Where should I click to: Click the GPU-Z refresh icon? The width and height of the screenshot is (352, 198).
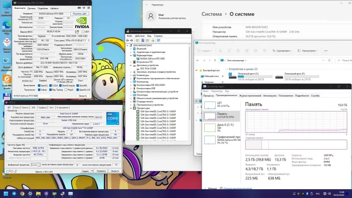(84, 8)
